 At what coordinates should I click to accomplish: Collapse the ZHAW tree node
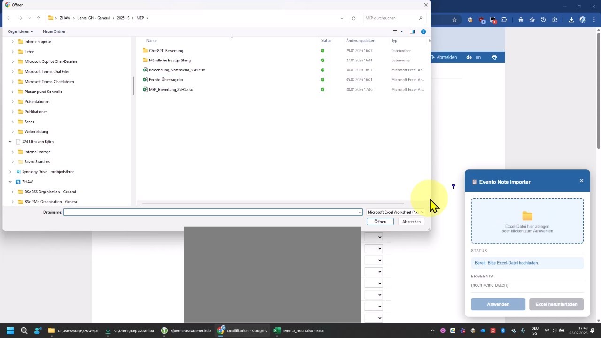[x=10, y=182]
